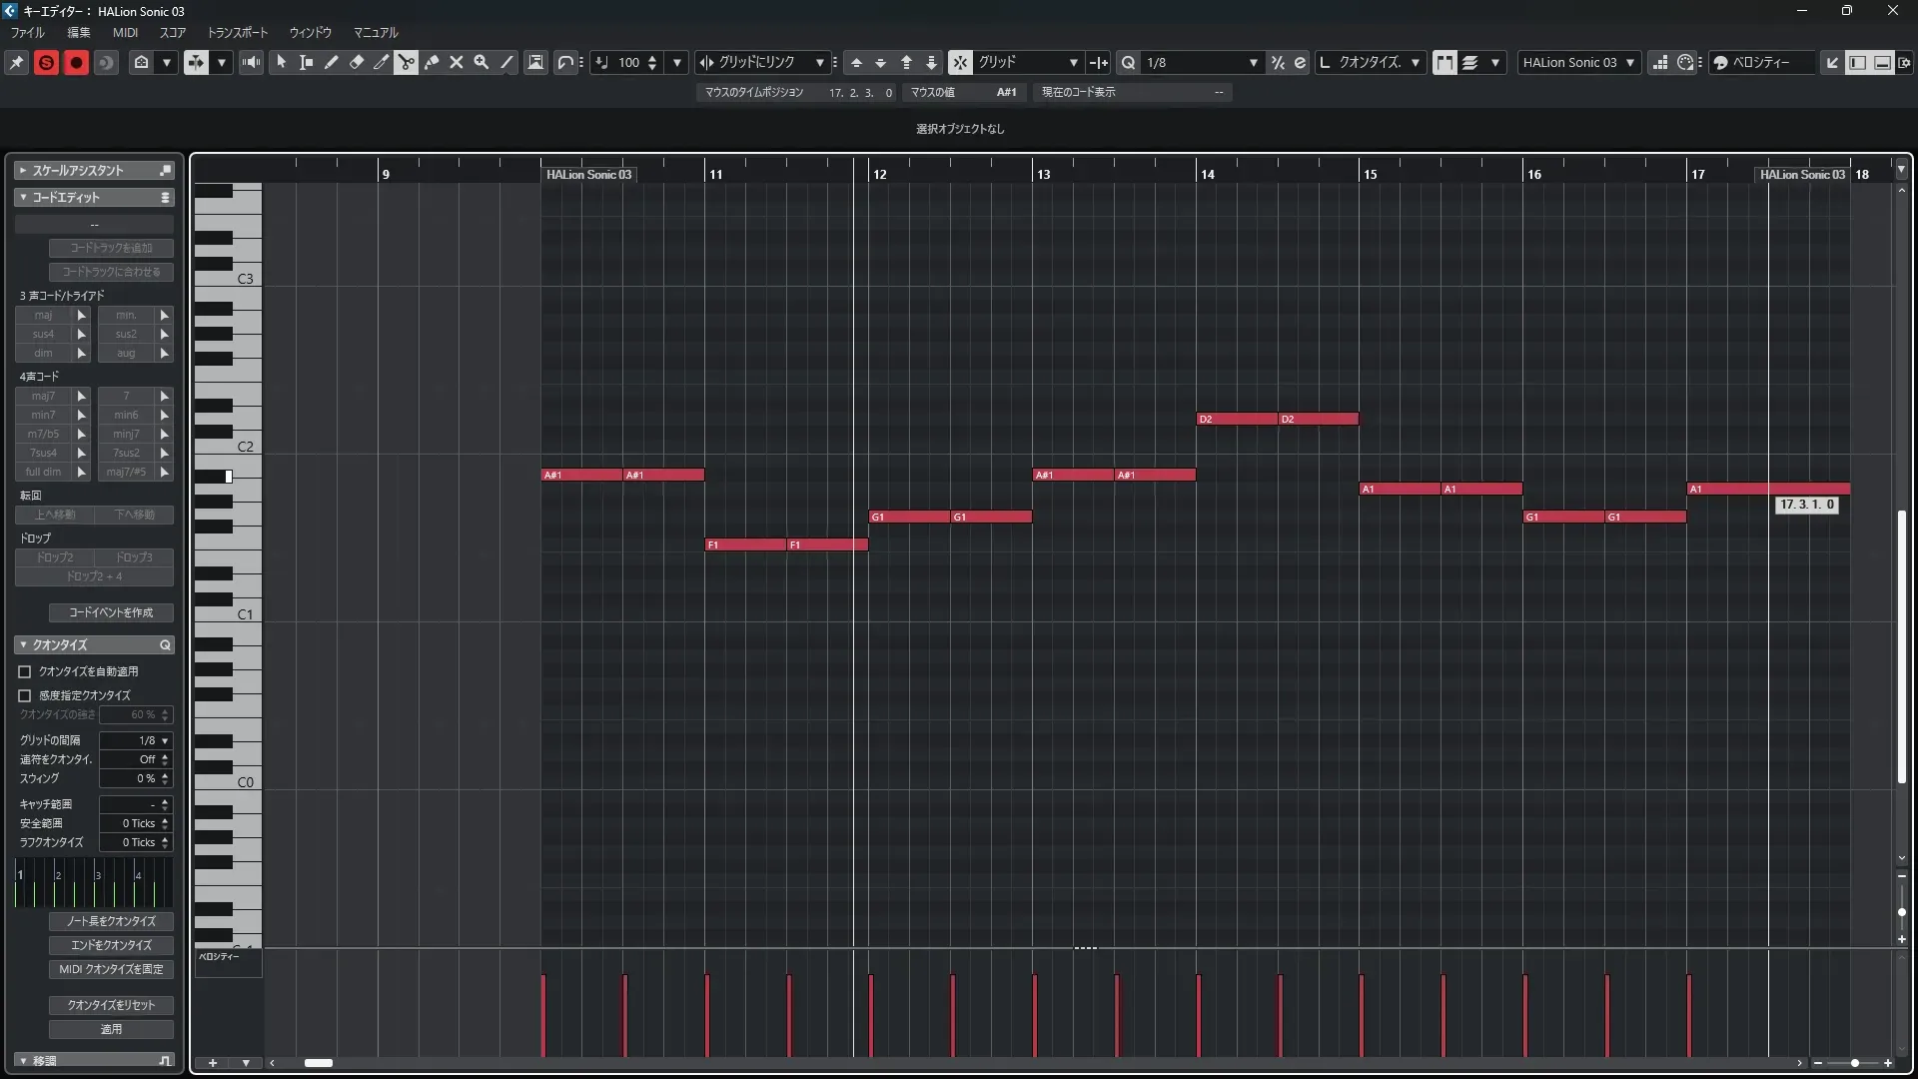Enable 感度指定クオンタイズ checkbox
This screenshot has width=1918, height=1079.
pyautogui.click(x=25, y=695)
